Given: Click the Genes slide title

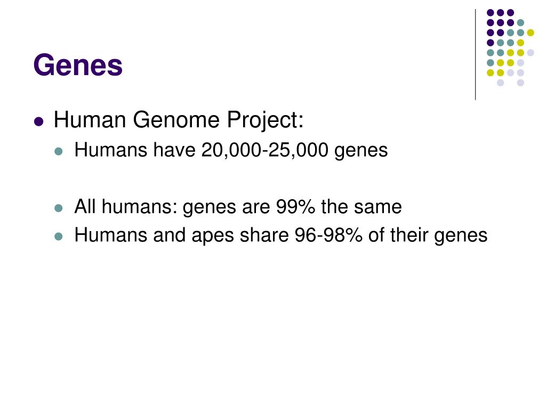Looking at the screenshot, I should coord(78,65).
